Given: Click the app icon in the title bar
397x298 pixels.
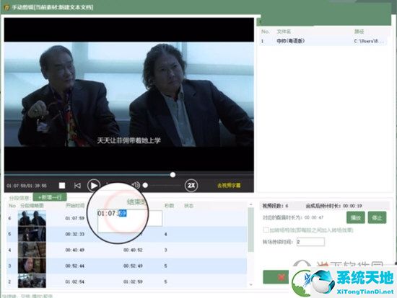Looking at the screenshot, I should coord(6,8).
